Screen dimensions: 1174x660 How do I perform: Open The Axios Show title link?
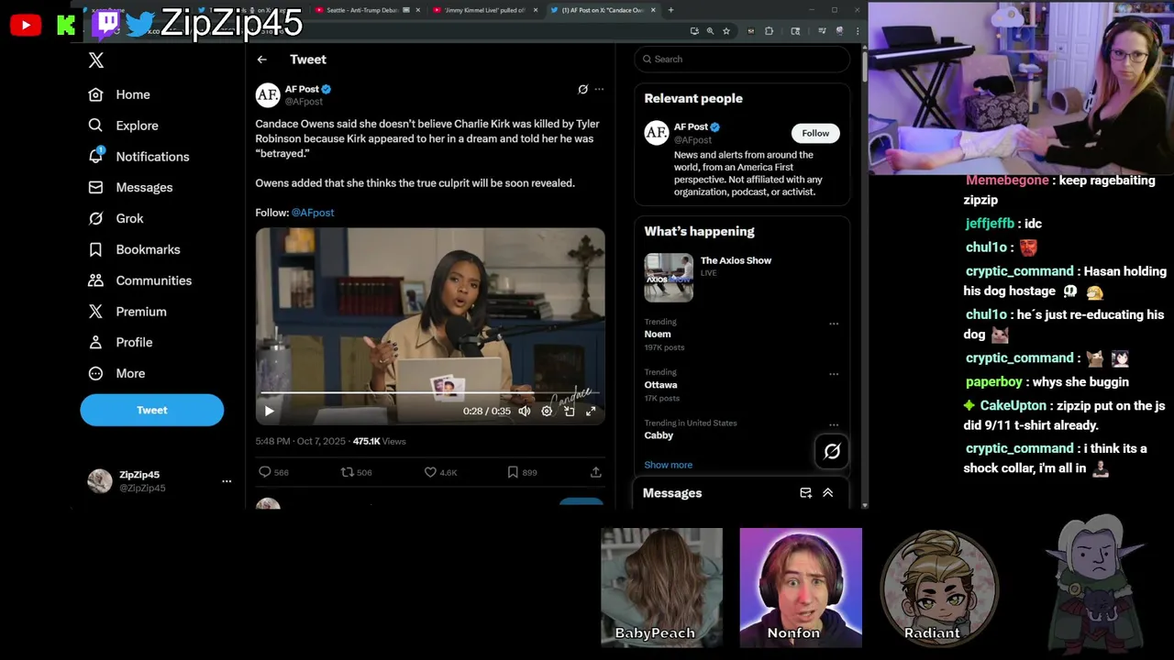point(736,260)
